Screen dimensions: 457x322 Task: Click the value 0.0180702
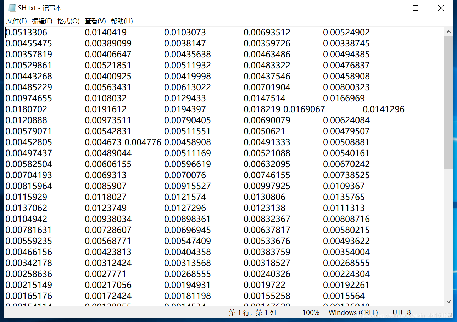point(27,109)
